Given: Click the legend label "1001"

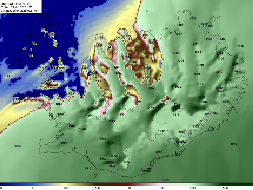Looking at the screenshot, I should [x=193, y=188].
